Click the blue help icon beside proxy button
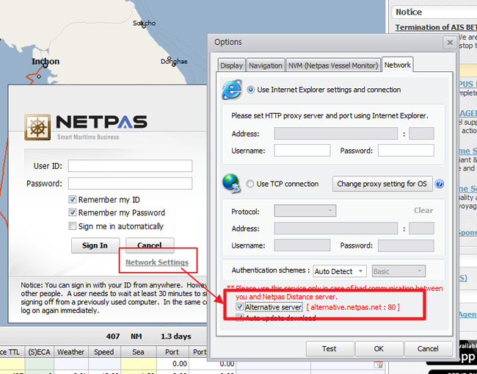 tap(440, 184)
